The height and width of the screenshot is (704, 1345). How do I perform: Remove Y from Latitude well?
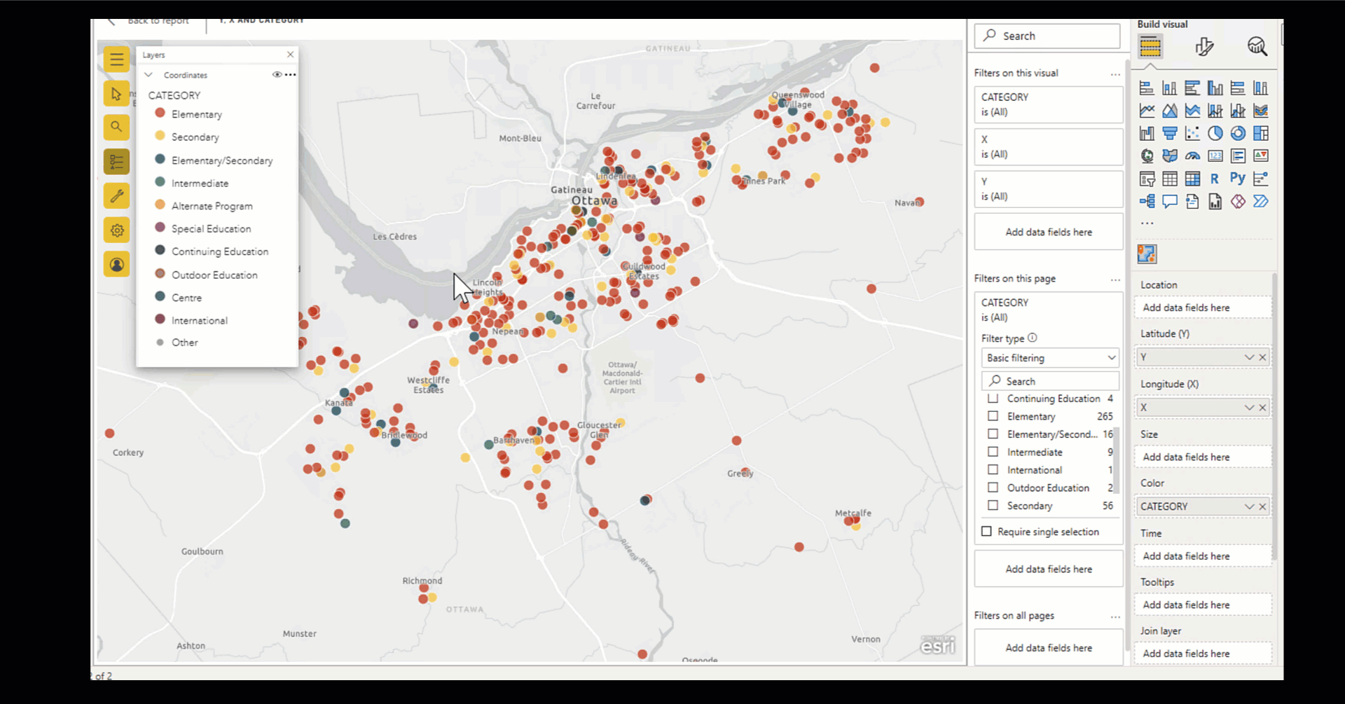click(1262, 357)
